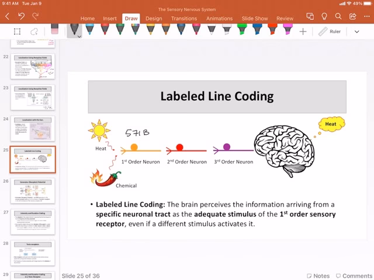Tap the Tell Me lightbulb icon

pyautogui.click(x=324, y=16)
